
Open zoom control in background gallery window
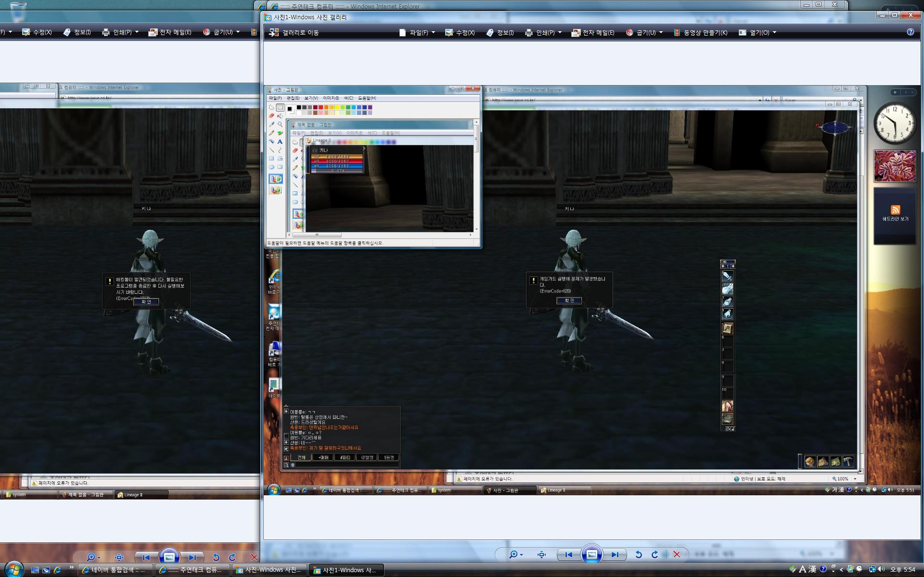93,557
